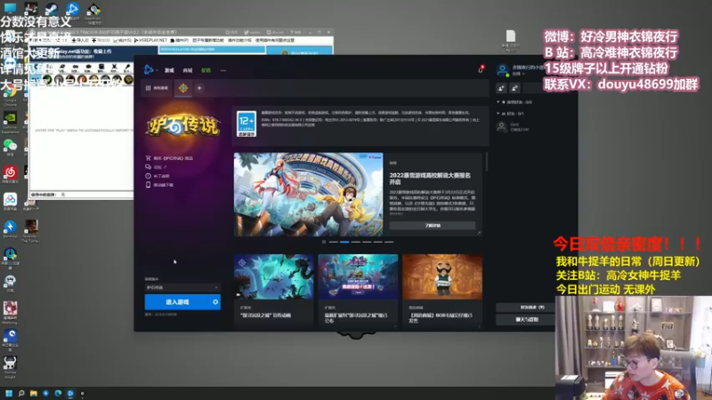Open the Hearthstone shop cart link
This screenshot has height=400, width=712.
[x=169, y=158]
